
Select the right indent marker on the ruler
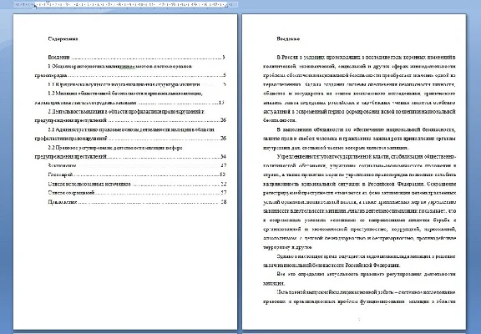(226, 6)
